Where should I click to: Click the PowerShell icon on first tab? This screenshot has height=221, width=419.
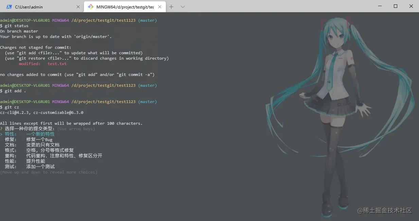pyautogui.click(x=9, y=7)
